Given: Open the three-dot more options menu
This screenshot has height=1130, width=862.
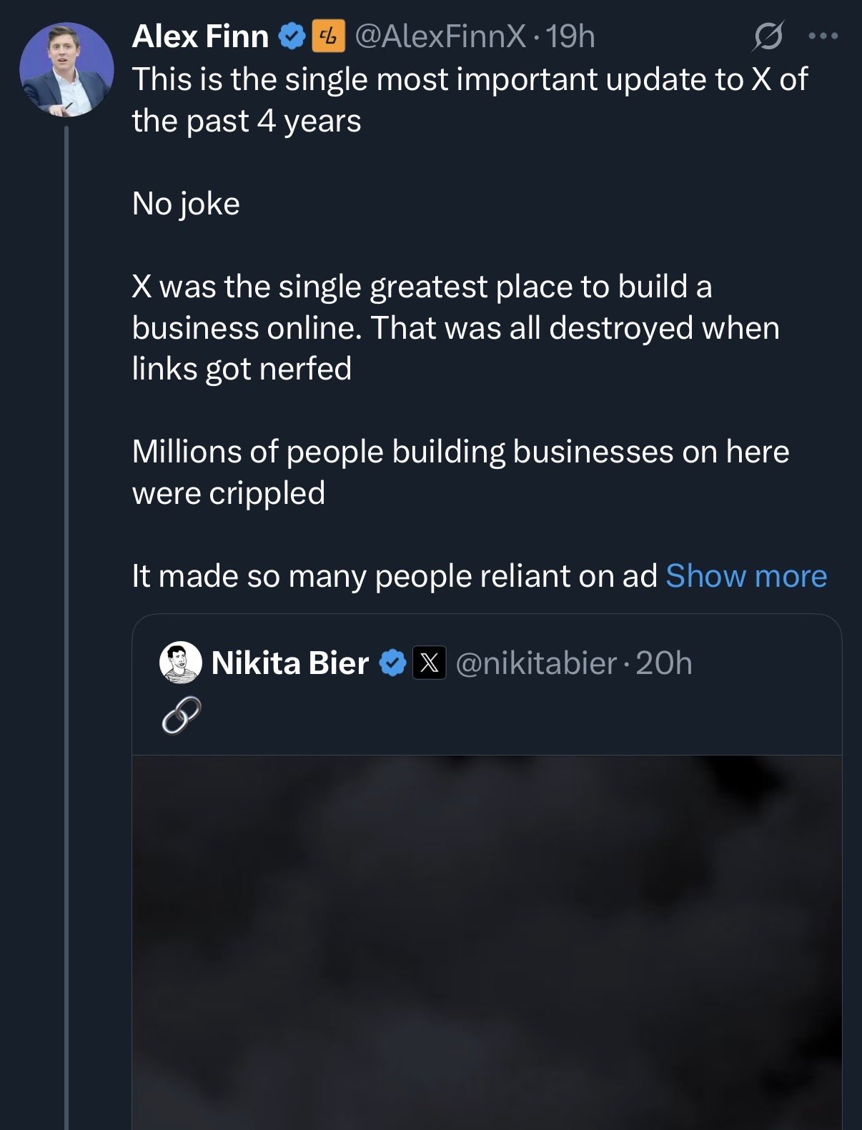Looking at the screenshot, I should 823,36.
